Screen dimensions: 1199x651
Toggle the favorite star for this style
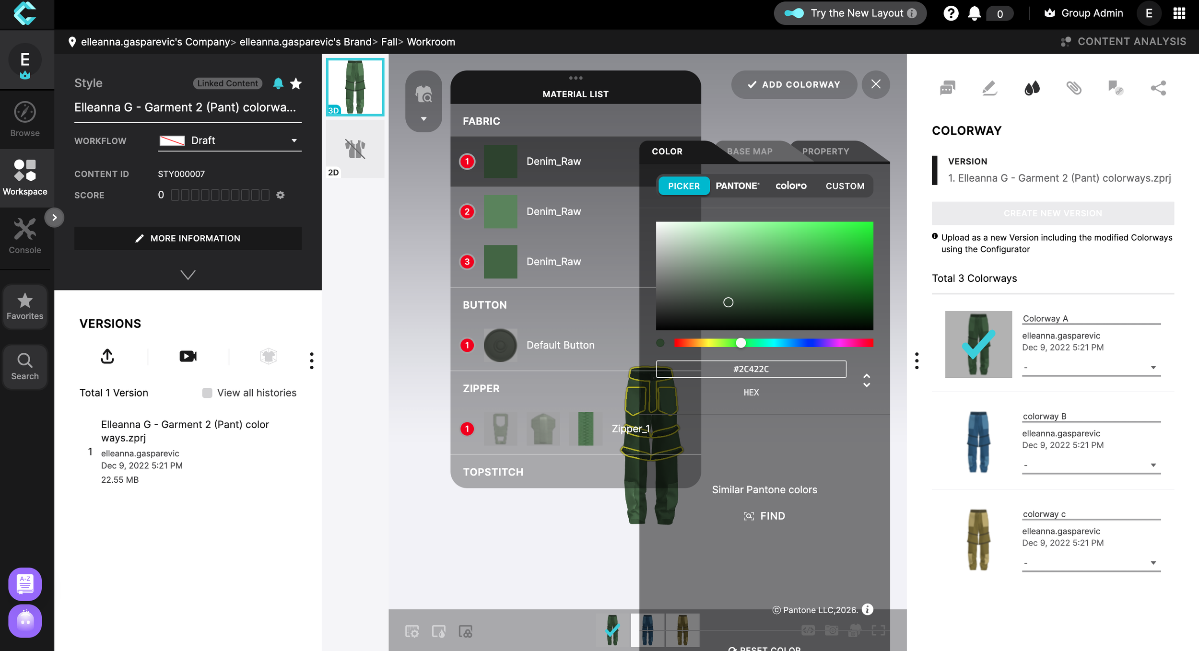coord(296,83)
